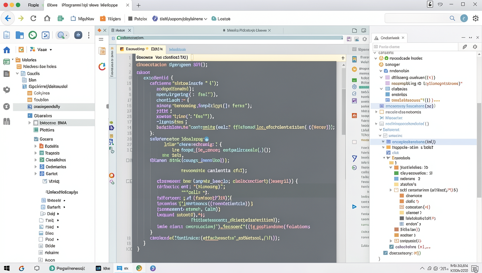Click the green clock icon in left toolbar

pos(33,35)
